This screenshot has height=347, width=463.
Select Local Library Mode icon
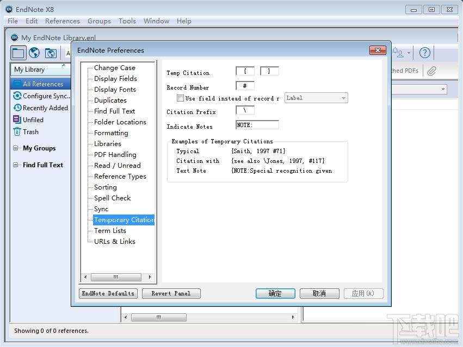coord(18,53)
